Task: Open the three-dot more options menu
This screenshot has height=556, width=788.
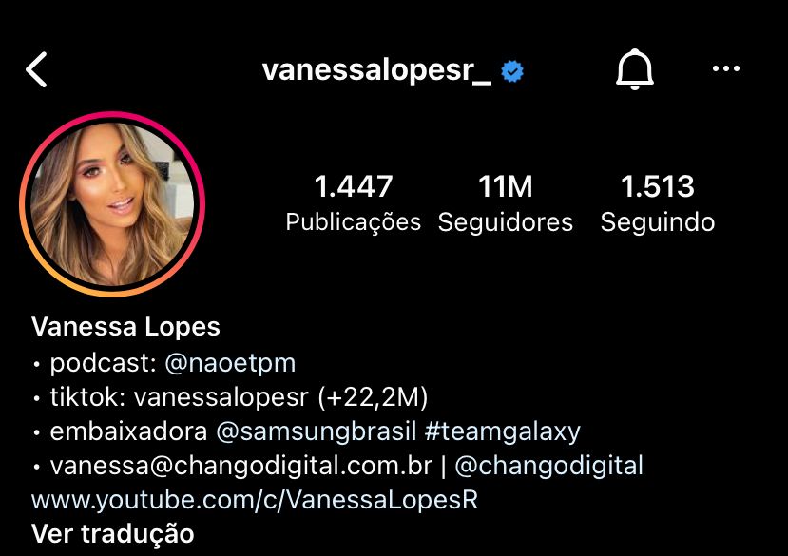Action: [x=726, y=68]
